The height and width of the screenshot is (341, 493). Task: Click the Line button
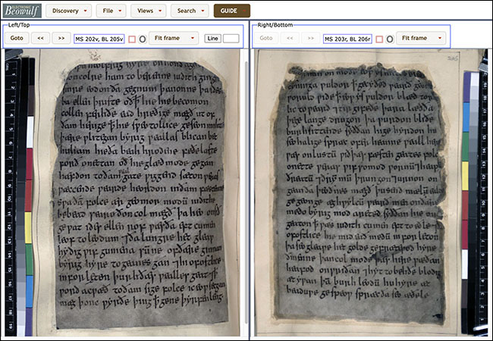[213, 39]
